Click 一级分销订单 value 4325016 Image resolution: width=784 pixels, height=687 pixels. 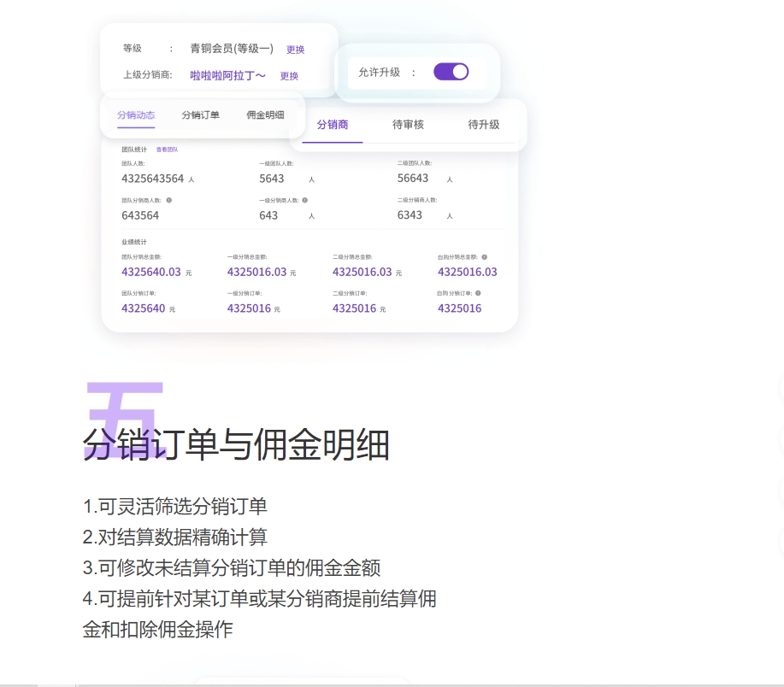pyautogui.click(x=249, y=308)
